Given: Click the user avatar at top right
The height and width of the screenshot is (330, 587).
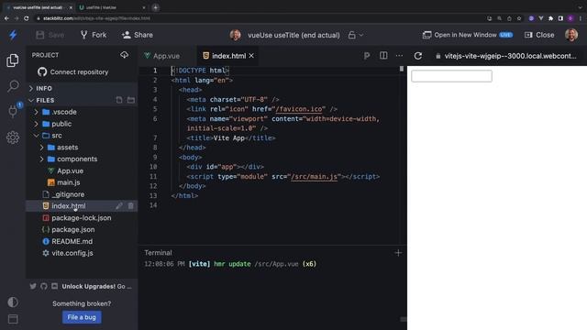Looking at the screenshot, I should pos(571,35).
